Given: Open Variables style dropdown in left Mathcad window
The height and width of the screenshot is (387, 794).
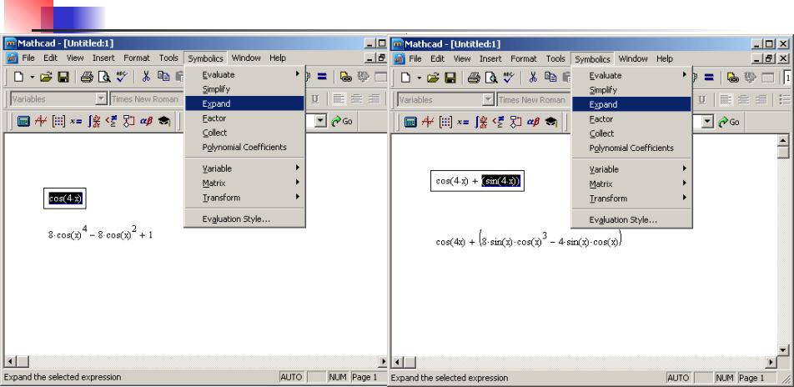Looking at the screenshot, I should 101,99.
